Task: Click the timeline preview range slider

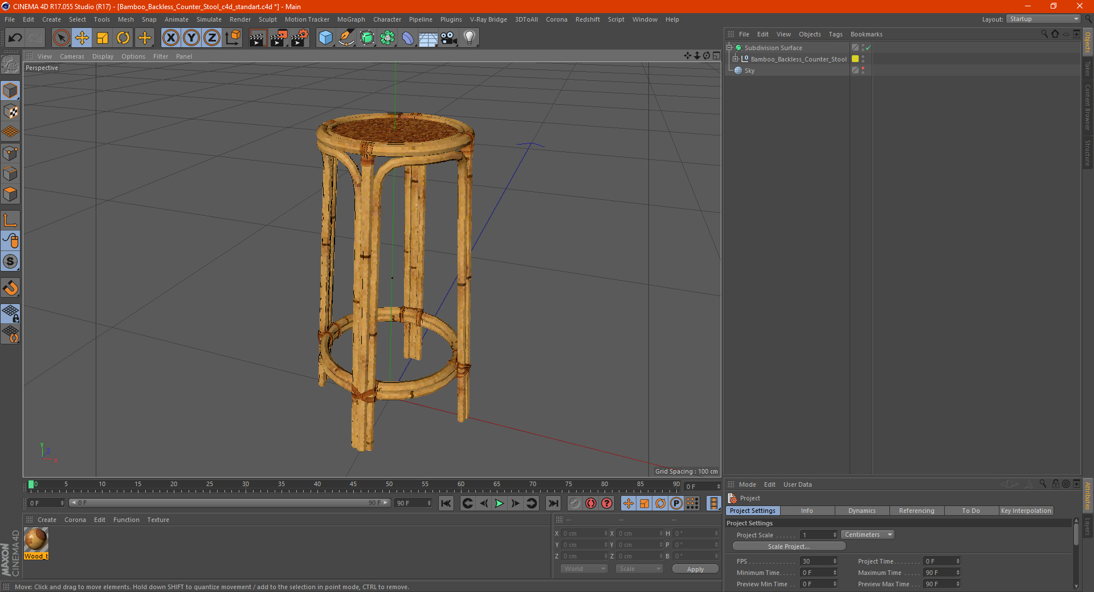Action: coord(230,503)
